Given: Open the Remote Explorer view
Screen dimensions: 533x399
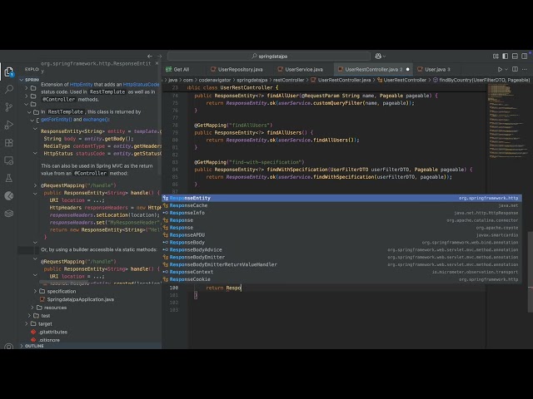Looking at the screenshot, I should coord(9,160).
